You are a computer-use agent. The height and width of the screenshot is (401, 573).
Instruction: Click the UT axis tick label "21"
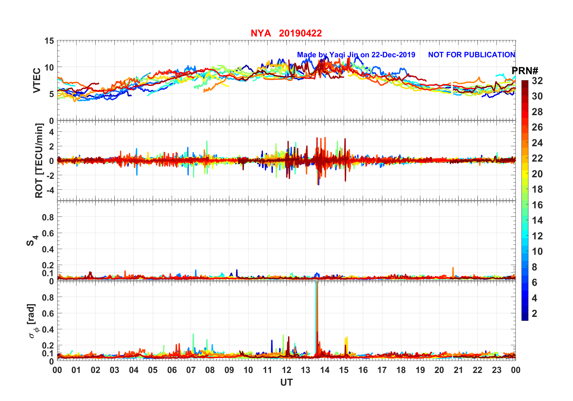[458, 370]
